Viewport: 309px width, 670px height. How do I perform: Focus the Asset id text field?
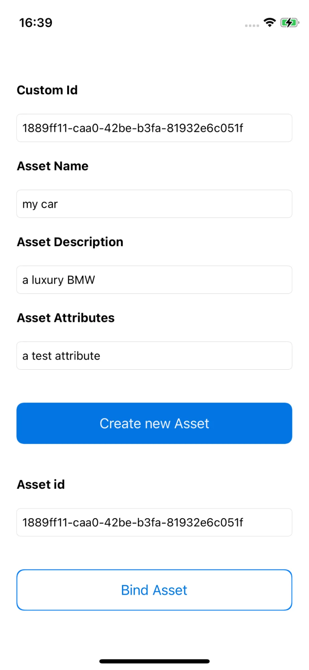pos(154,522)
